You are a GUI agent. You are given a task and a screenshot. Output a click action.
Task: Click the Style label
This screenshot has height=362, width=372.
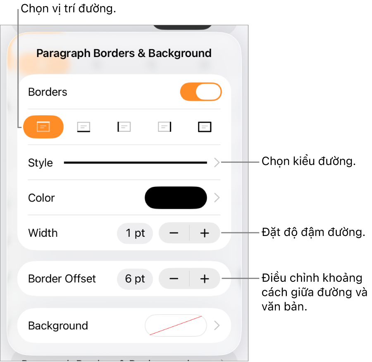click(x=41, y=163)
